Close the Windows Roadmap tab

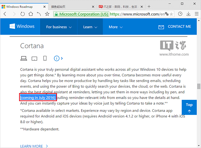point(44,7)
